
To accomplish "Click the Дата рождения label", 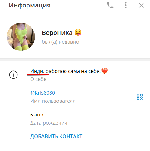I will click(x=49, y=123).
